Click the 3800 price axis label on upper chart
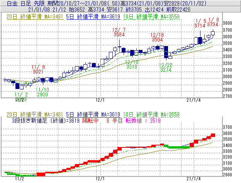241x183 pixels. coord(227,23)
